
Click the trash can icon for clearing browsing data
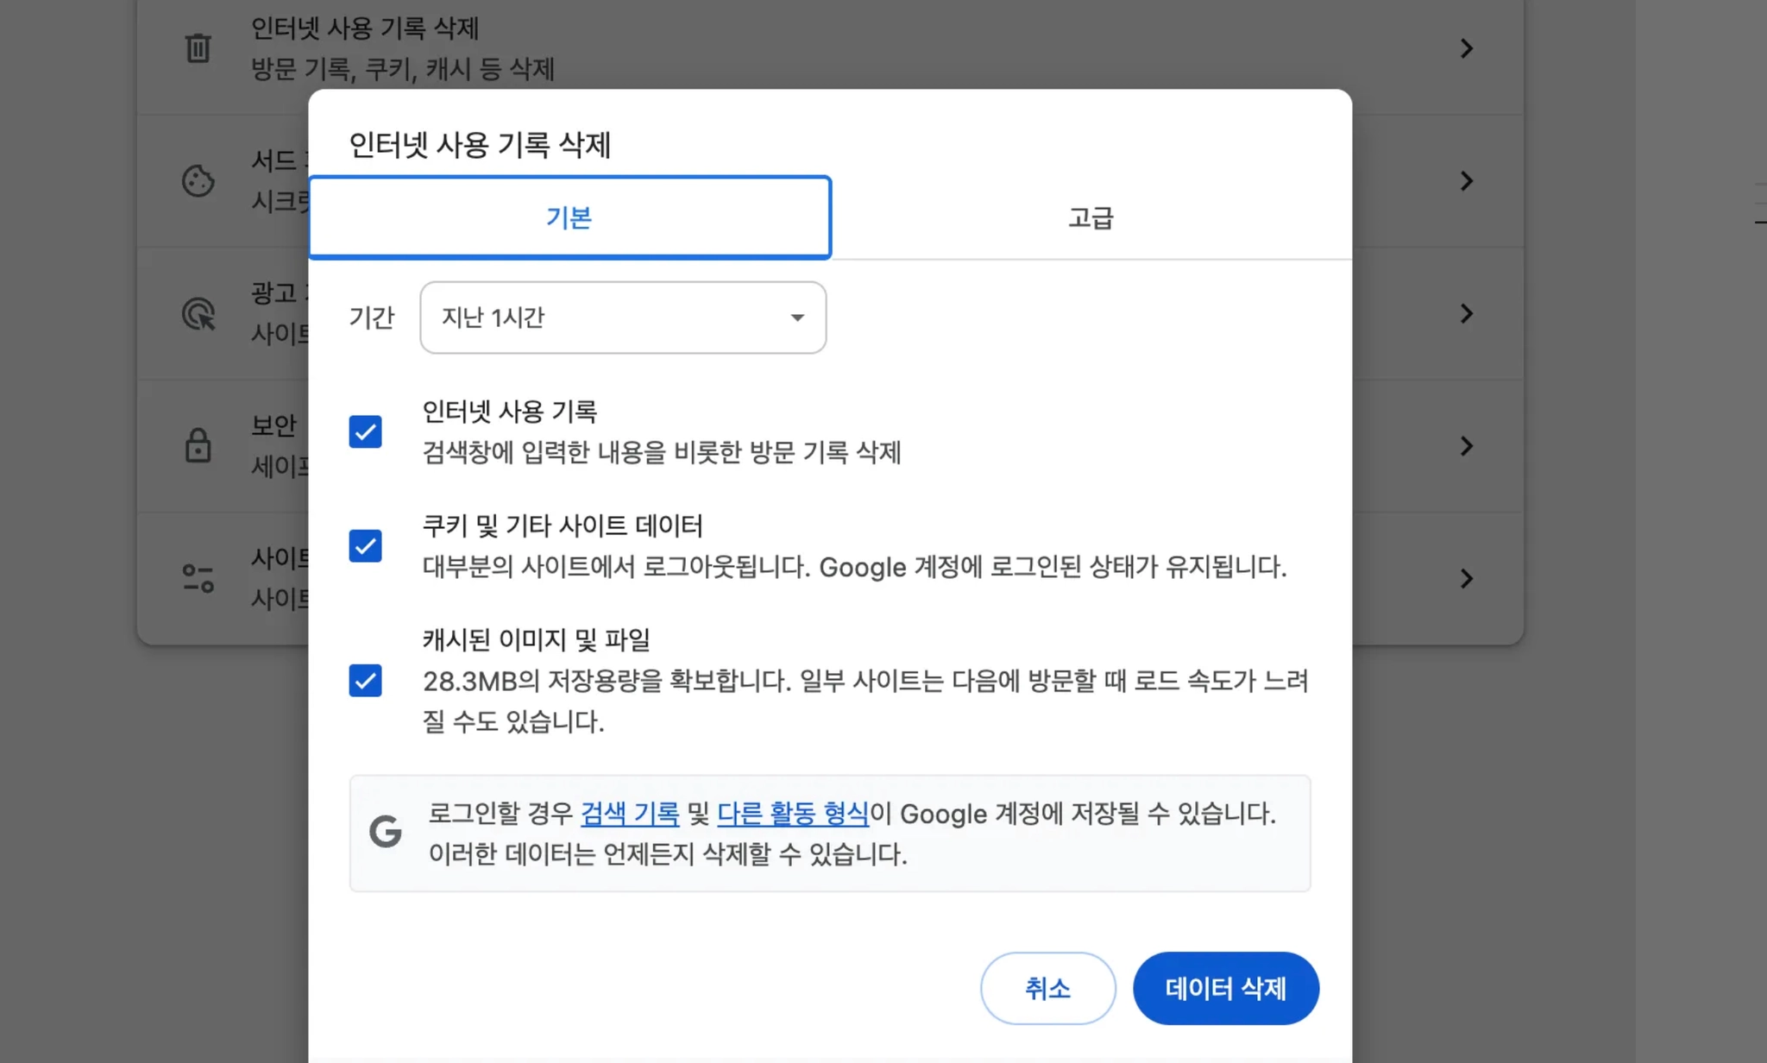click(x=198, y=48)
